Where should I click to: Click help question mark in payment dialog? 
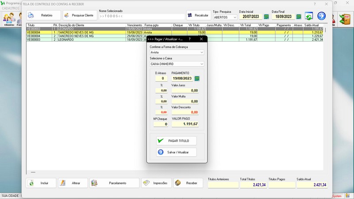coord(189,39)
